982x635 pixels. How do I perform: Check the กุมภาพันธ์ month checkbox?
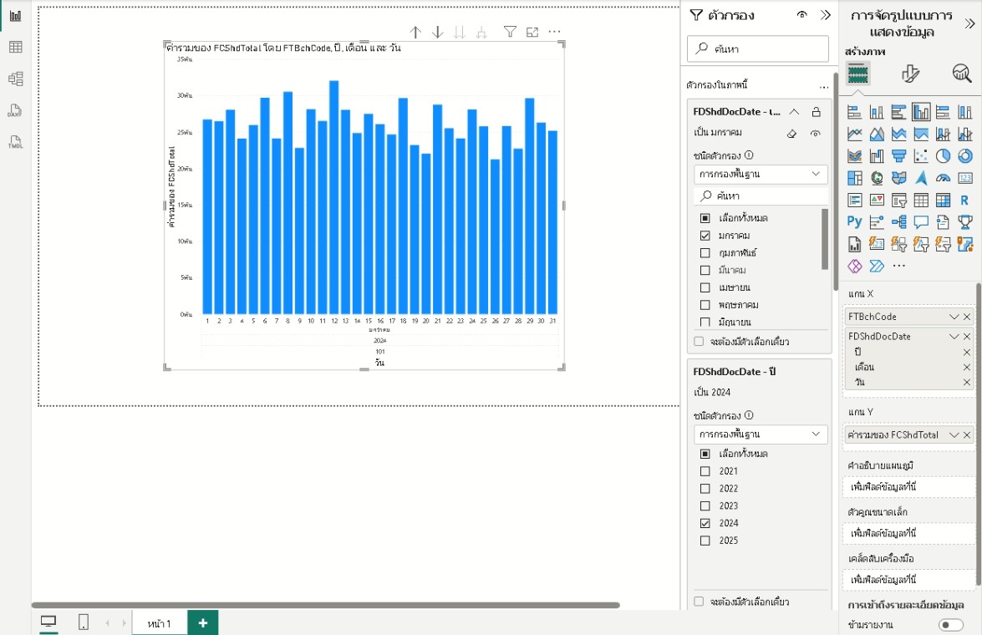tap(705, 253)
